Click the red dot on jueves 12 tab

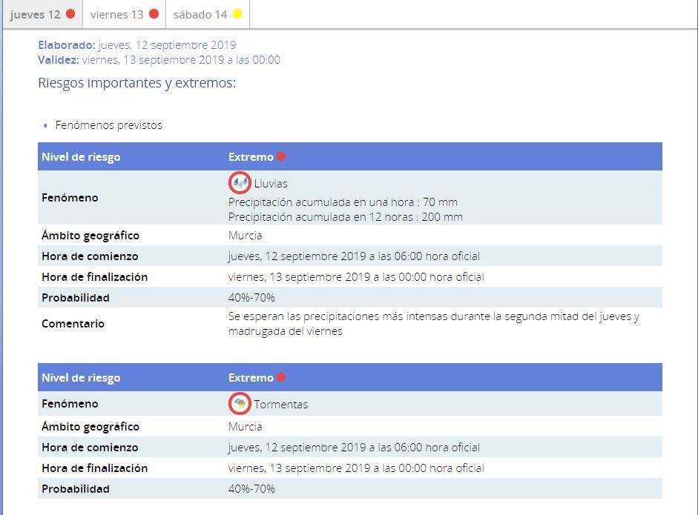tap(70, 14)
